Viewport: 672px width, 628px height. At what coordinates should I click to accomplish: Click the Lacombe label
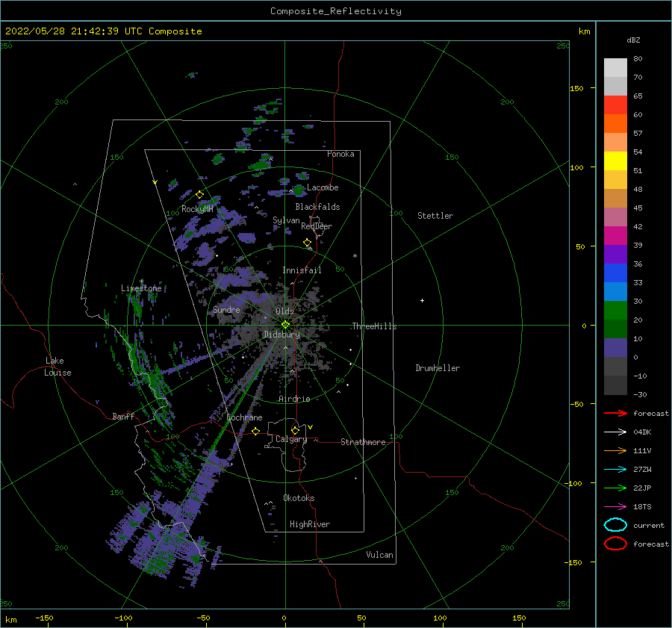323,187
